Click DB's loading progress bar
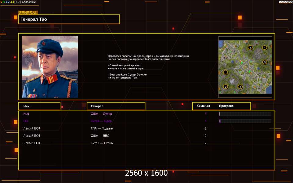Image resolution: width=293 pixels, height=183 pixels. tap(245, 121)
